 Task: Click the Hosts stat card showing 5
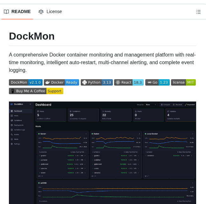coord(51,115)
